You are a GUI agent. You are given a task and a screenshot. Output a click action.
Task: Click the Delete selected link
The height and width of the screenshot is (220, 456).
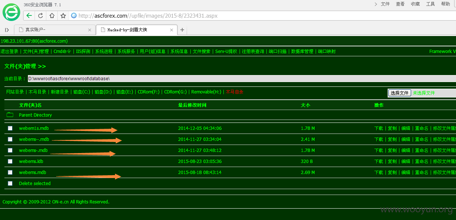(35, 184)
